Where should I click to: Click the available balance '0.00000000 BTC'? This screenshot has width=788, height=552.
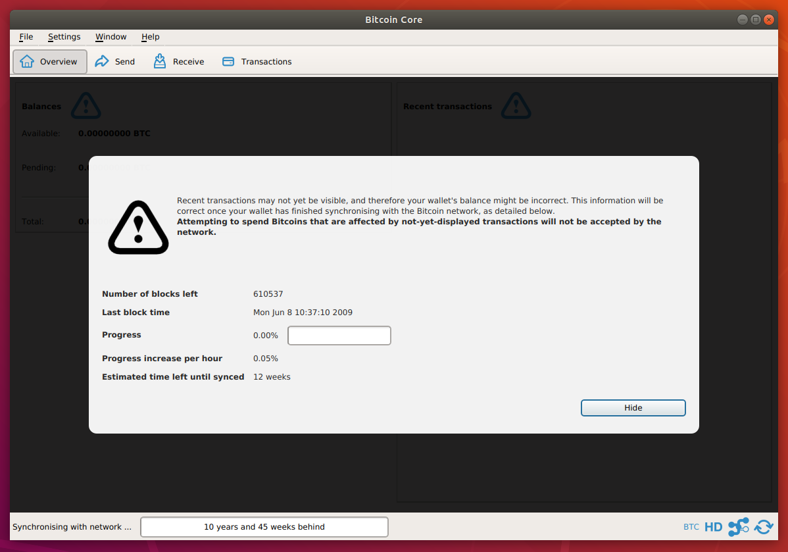point(114,133)
